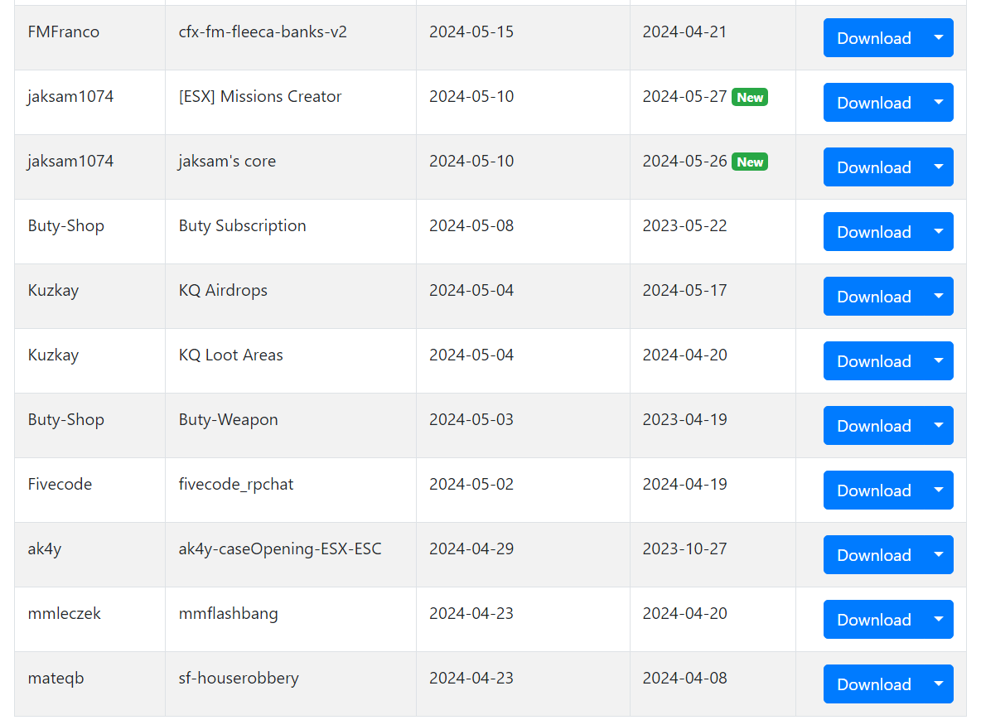Image resolution: width=981 pixels, height=720 pixels.
Task: Select resource name cfx-fm-fleeca-banks-v2
Action: click(x=263, y=32)
